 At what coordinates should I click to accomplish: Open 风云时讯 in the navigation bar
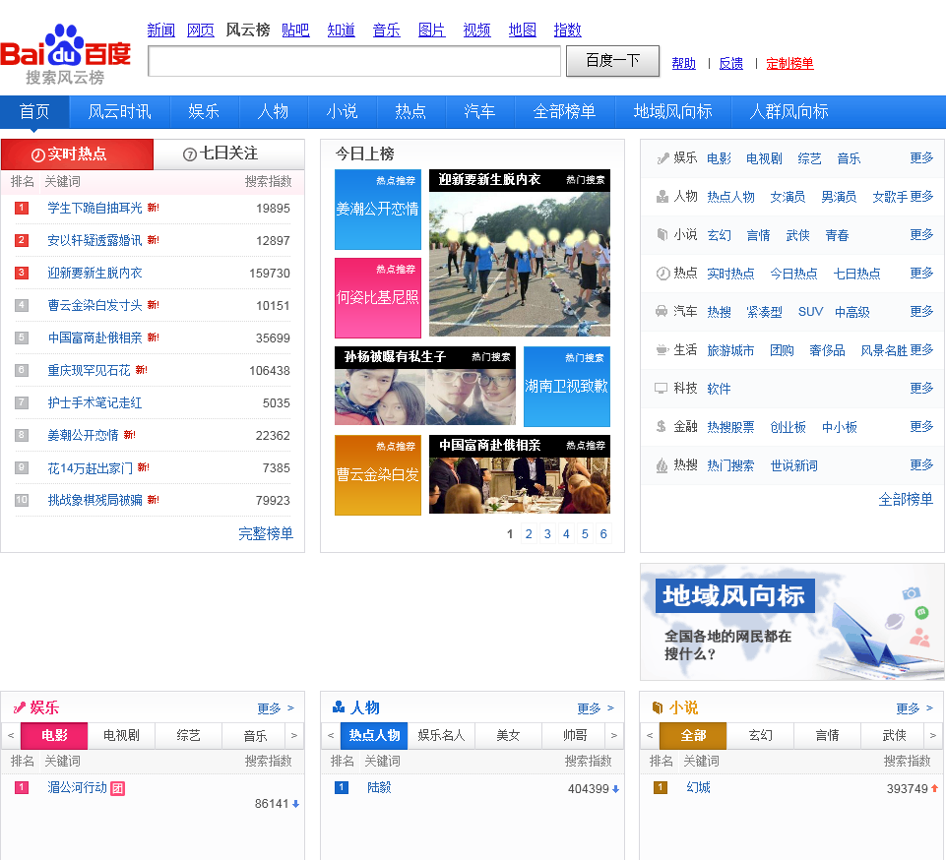coord(119,112)
